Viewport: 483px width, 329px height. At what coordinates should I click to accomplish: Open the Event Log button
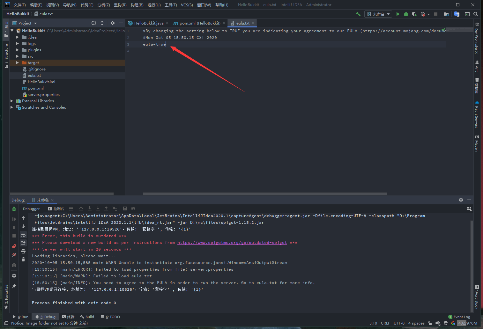pos(459,317)
